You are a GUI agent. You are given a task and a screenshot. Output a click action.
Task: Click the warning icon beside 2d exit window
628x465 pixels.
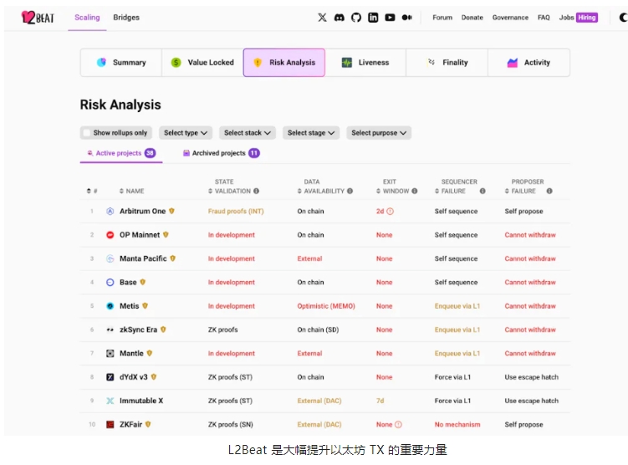point(391,211)
